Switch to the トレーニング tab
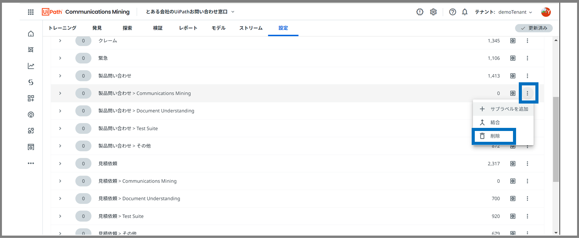579x238 pixels. pyautogui.click(x=63, y=28)
